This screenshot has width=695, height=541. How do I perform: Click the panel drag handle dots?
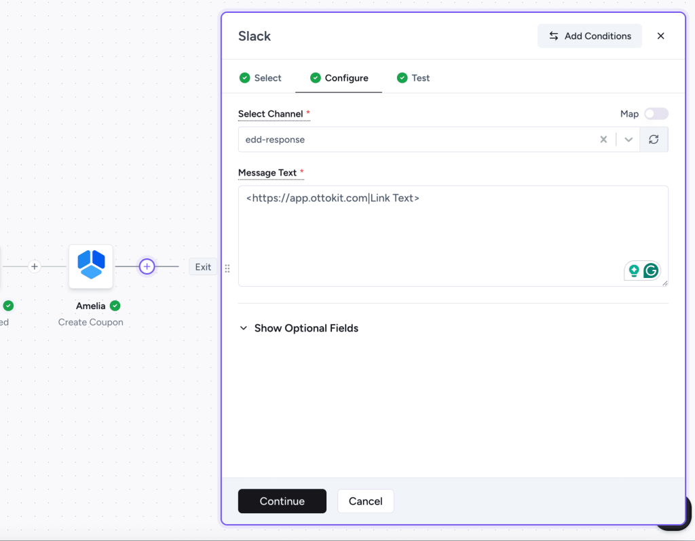(227, 268)
